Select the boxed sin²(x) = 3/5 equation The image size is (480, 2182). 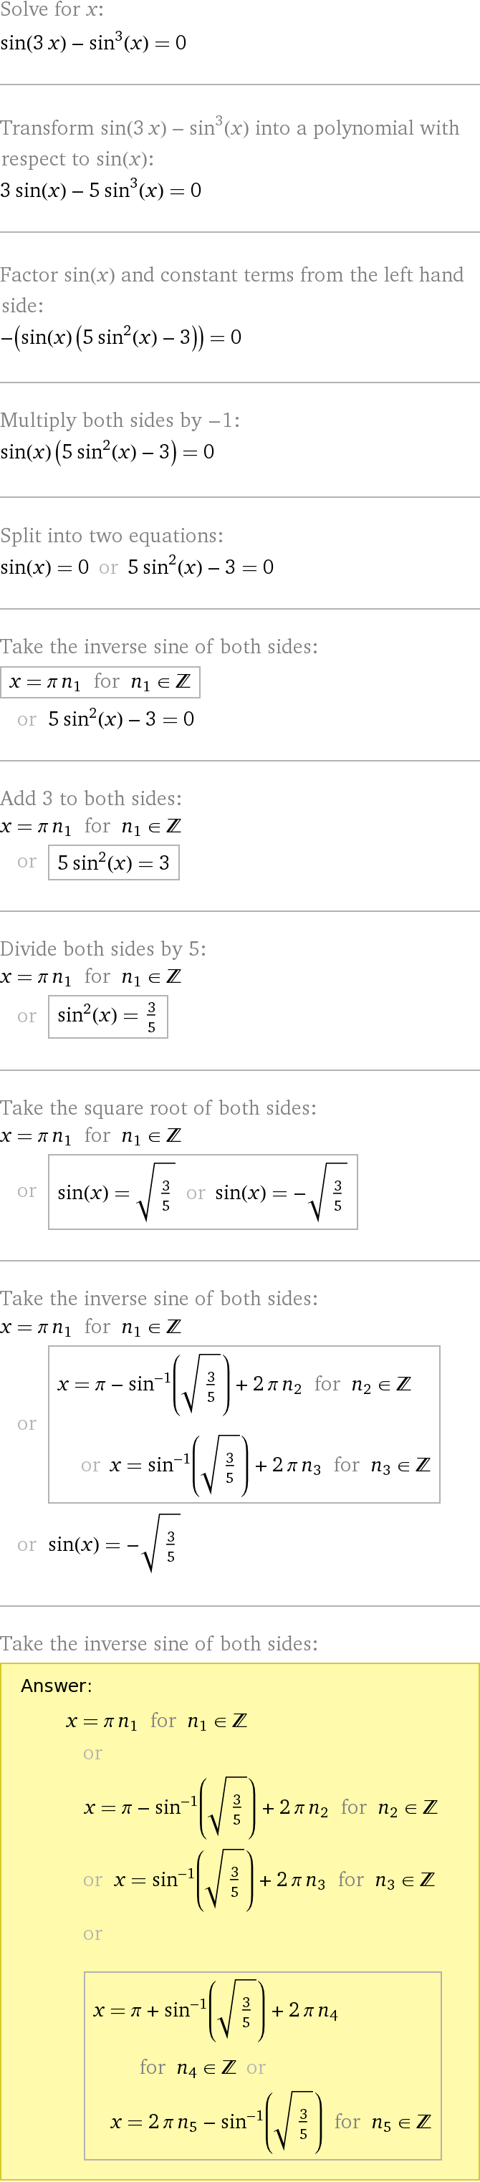tap(107, 1016)
